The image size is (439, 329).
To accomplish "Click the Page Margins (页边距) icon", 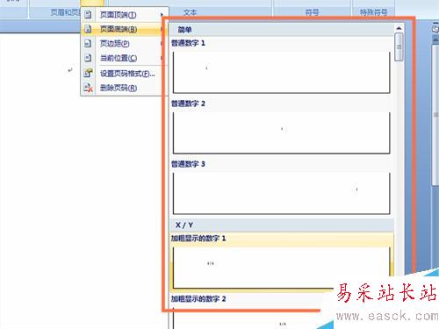I will 88,43.
